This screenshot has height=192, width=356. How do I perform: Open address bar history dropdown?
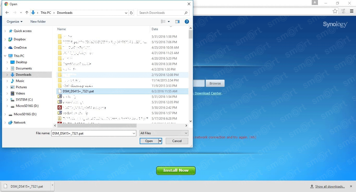click(x=126, y=13)
